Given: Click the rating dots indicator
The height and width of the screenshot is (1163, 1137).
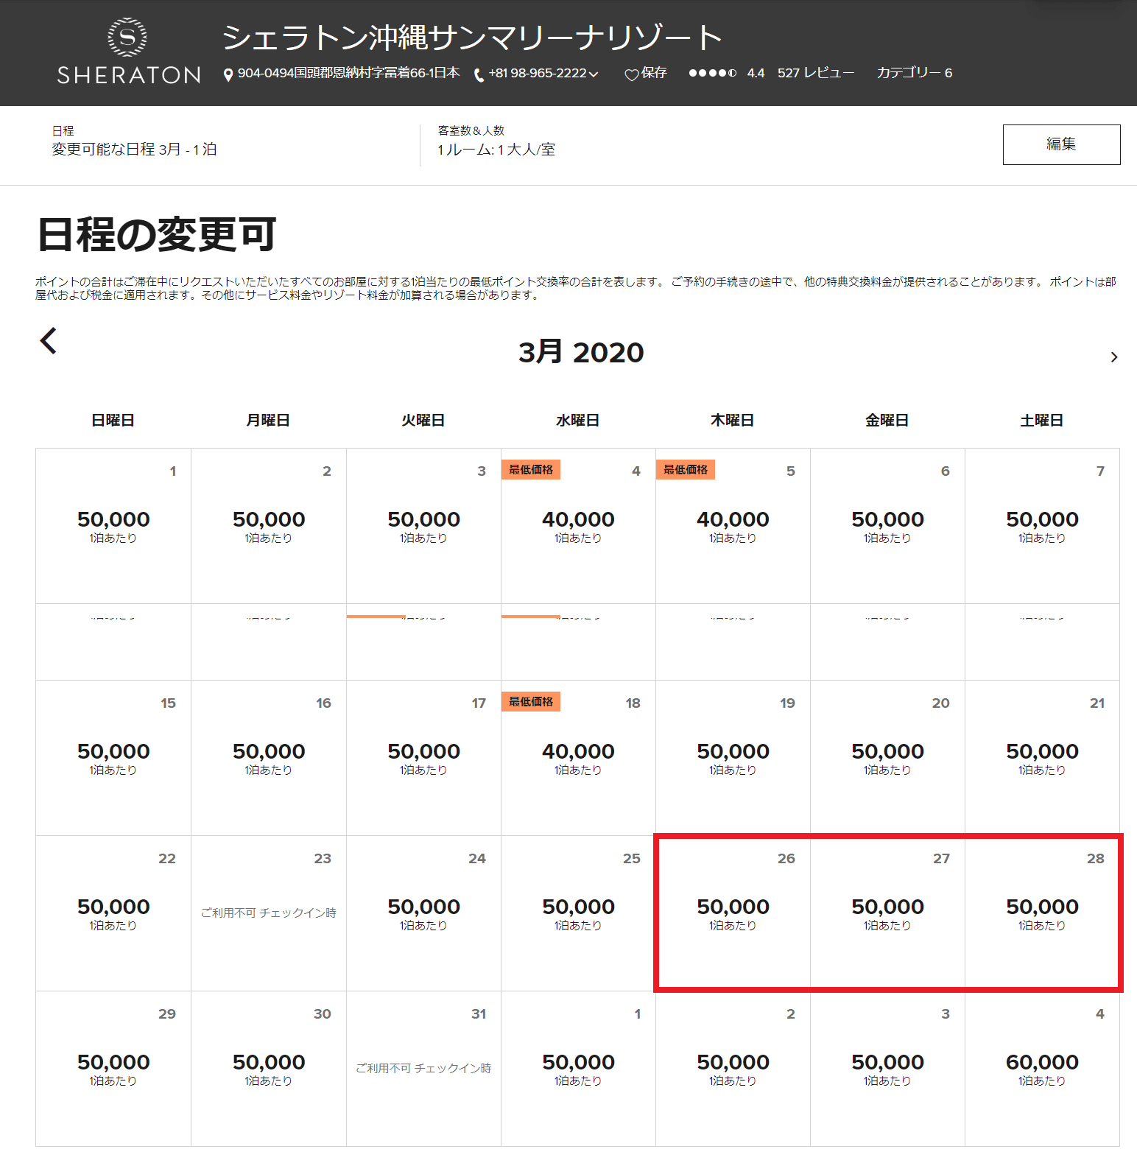Looking at the screenshot, I should [x=711, y=73].
